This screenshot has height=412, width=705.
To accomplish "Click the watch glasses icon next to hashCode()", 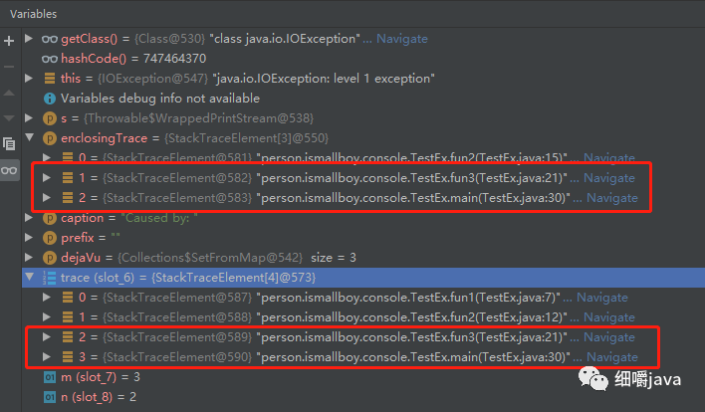I will [50, 59].
